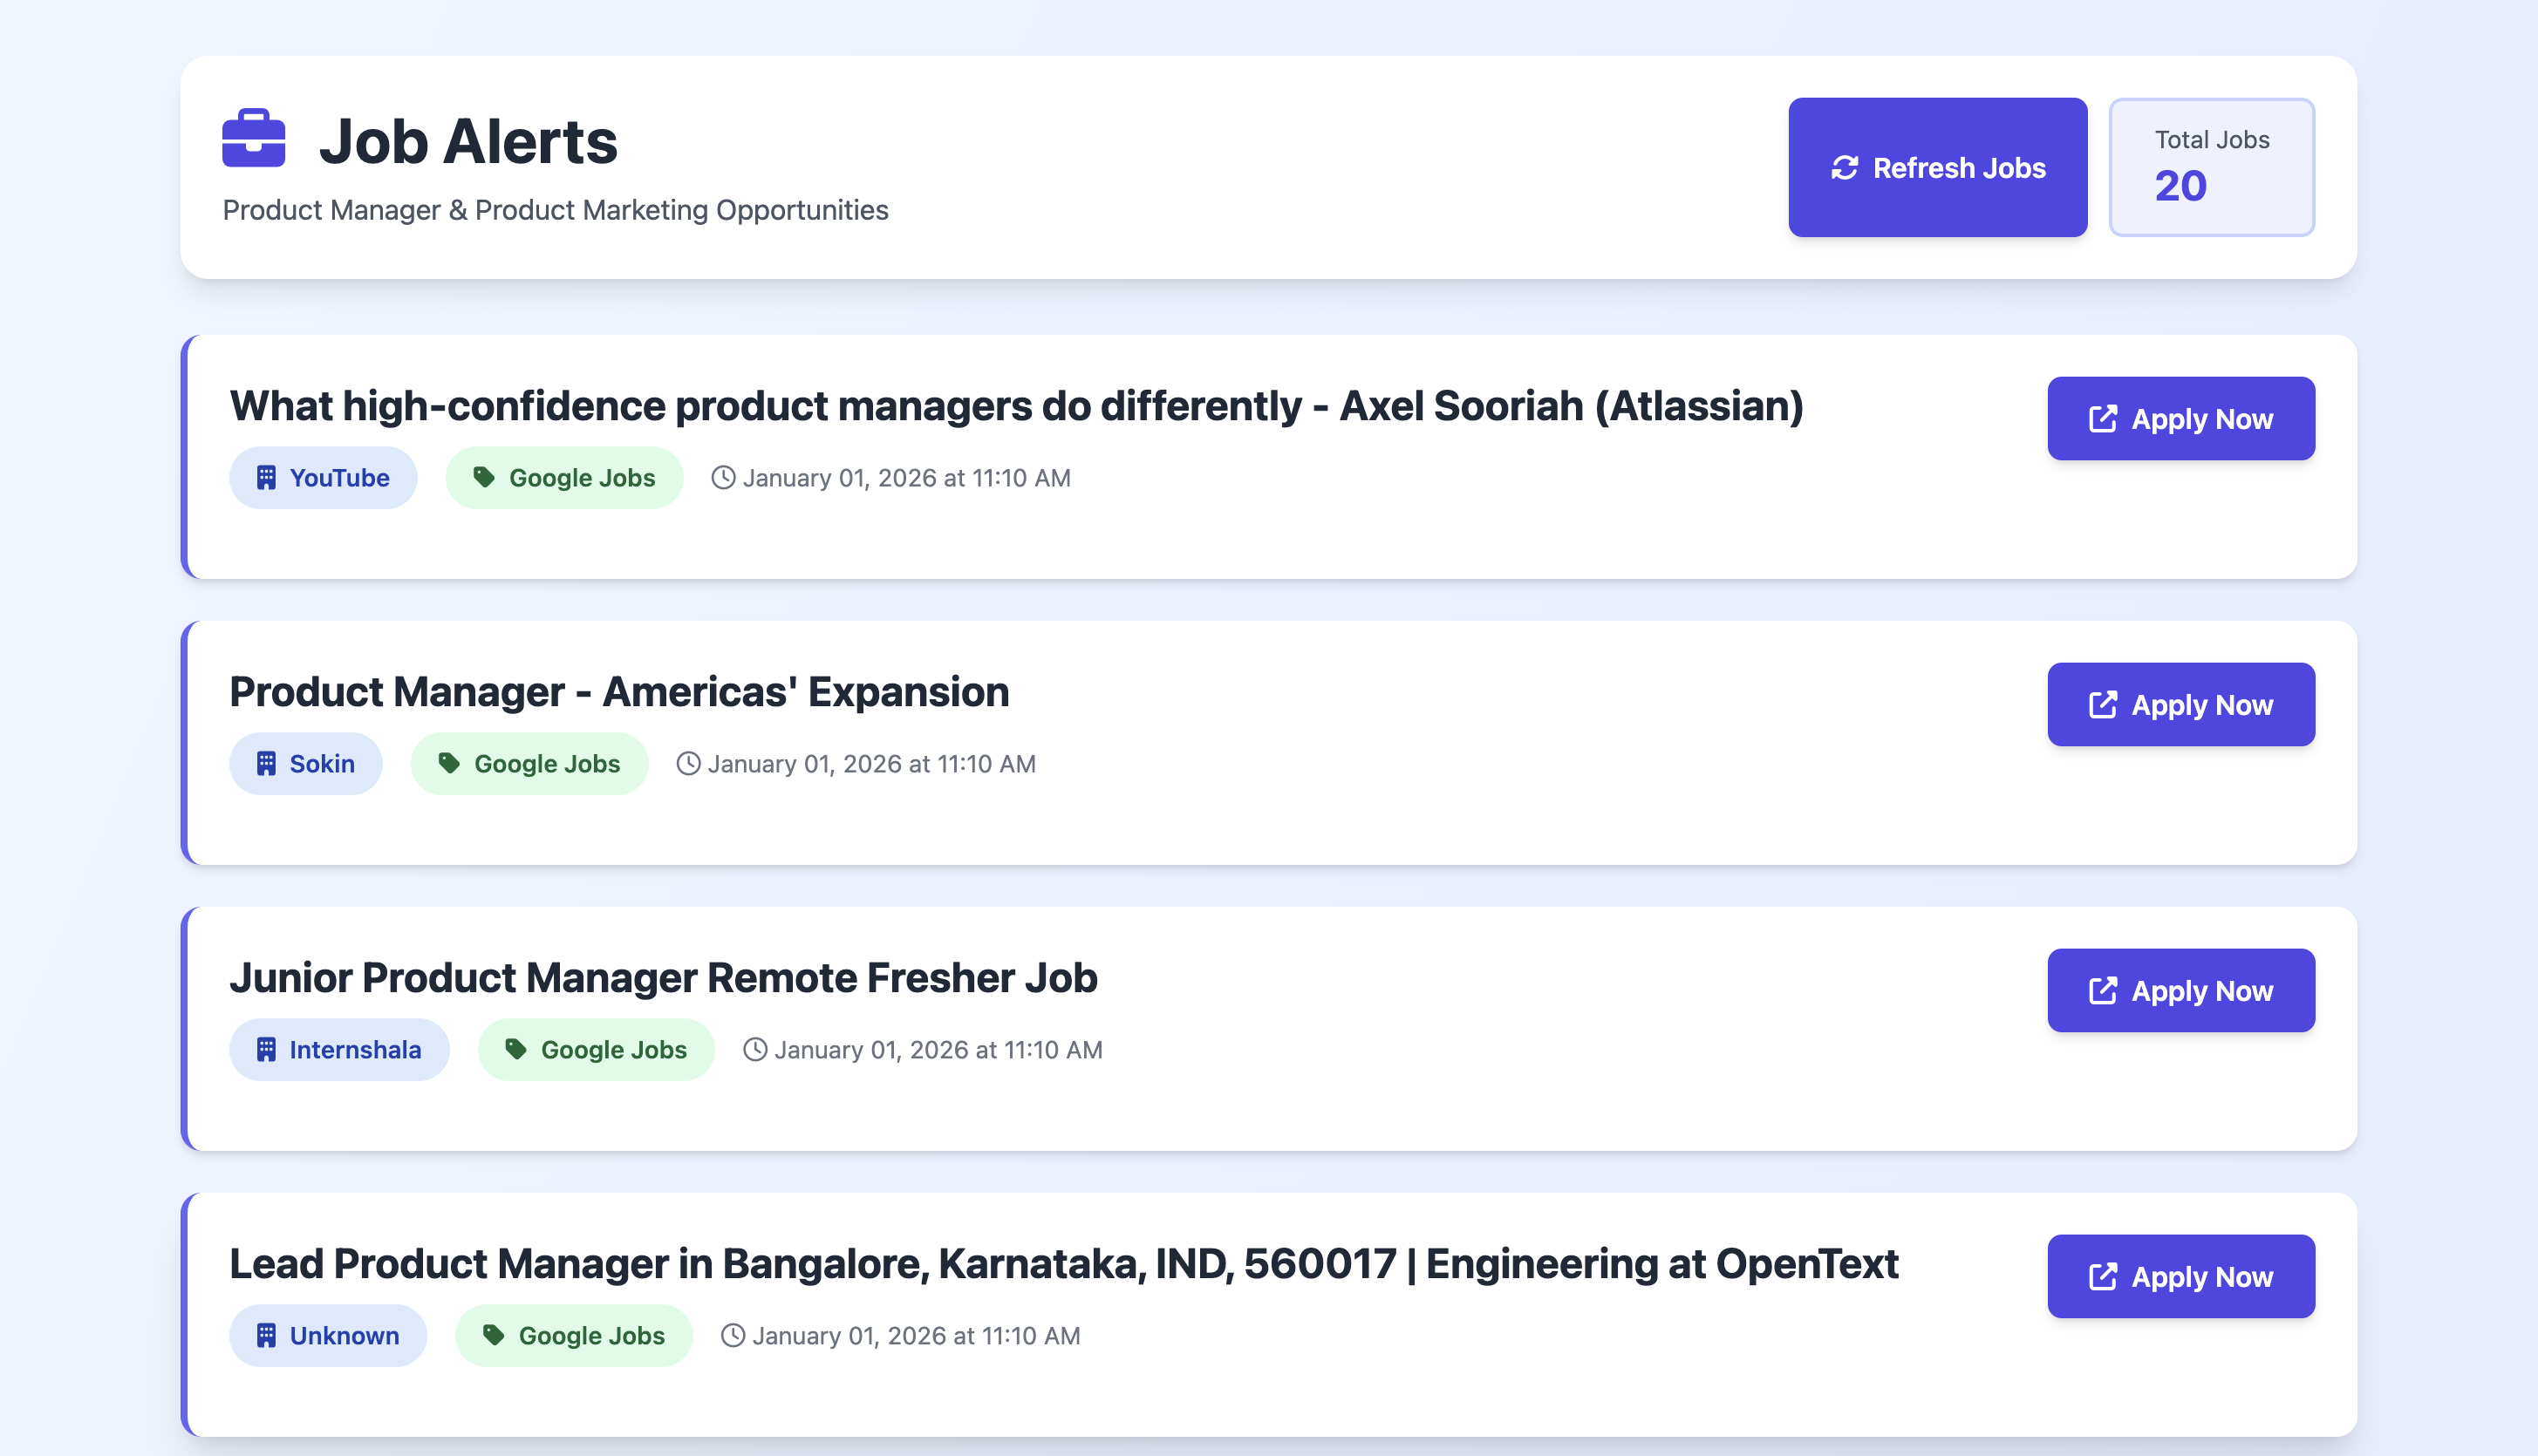Click the building icon in the Unknown source tag
Viewport: 2538px width, 1456px height.
point(266,1335)
